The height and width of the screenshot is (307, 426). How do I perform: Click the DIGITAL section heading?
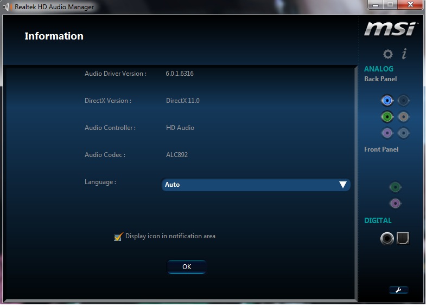[378, 220]
